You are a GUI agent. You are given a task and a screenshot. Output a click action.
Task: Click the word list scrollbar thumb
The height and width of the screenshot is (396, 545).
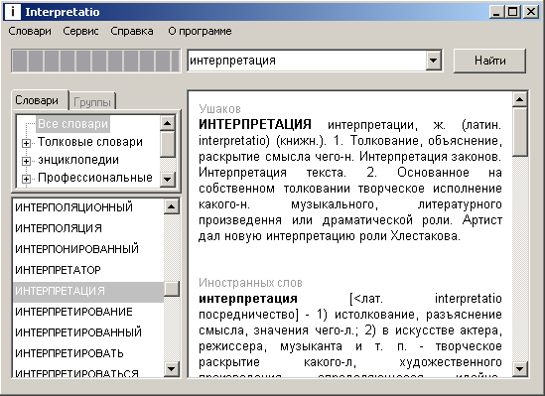[172, 289]
